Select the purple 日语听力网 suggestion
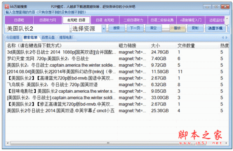Image resolution: width=233 pixels, height=151 pixels. [x=48, y=20]
